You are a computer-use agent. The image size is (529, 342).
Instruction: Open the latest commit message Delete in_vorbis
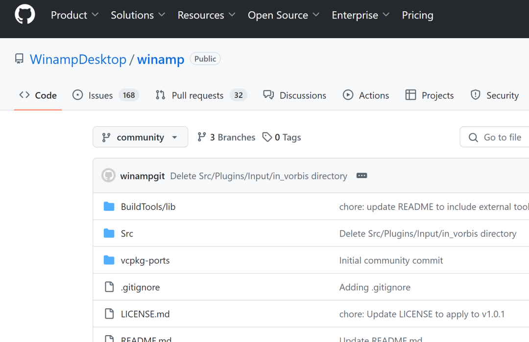[259, 176]
